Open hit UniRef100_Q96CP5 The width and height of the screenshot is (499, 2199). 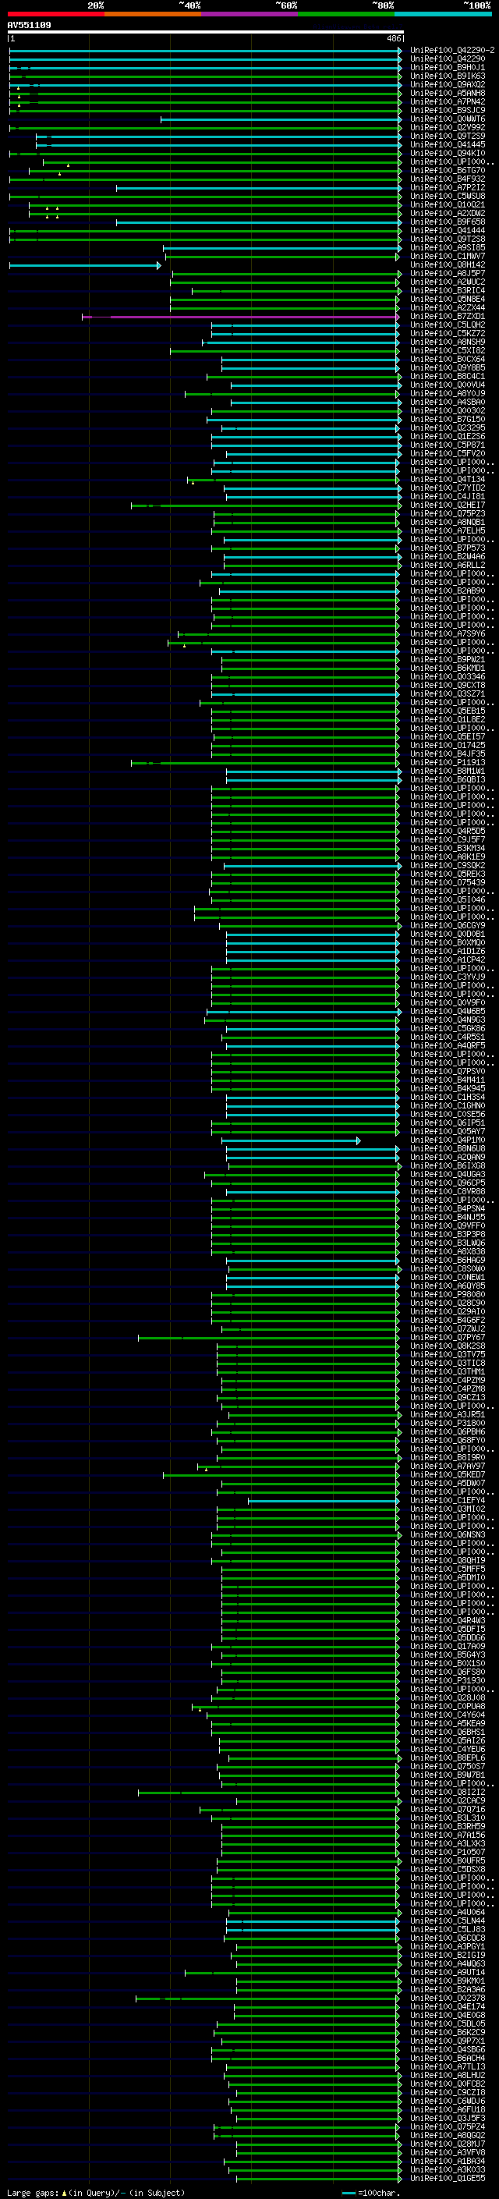447,1183
